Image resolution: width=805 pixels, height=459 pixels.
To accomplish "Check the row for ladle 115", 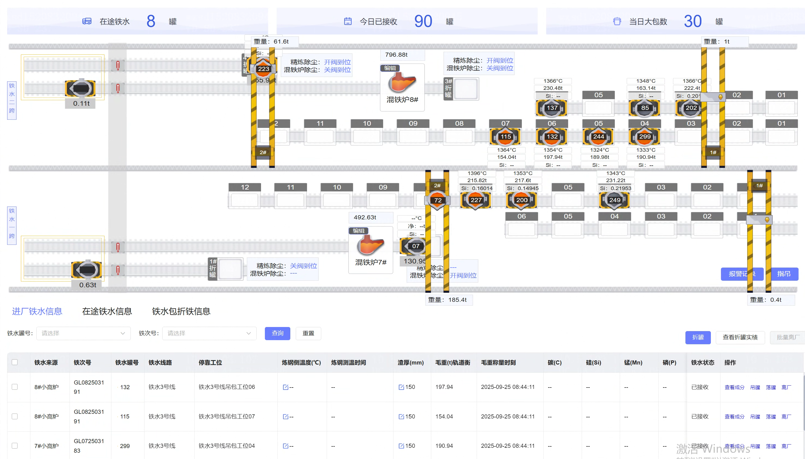I will 15,417.
